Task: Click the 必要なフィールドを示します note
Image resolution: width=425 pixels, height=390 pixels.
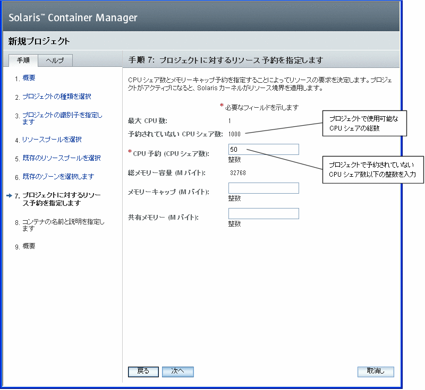Action: pos(261,107)
